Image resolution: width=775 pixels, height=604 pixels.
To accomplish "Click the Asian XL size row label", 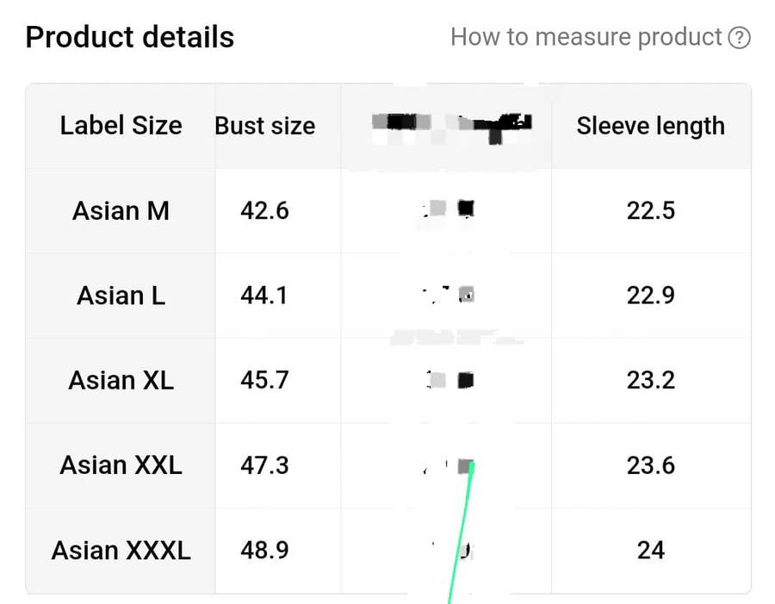I will tap(121, 380).
